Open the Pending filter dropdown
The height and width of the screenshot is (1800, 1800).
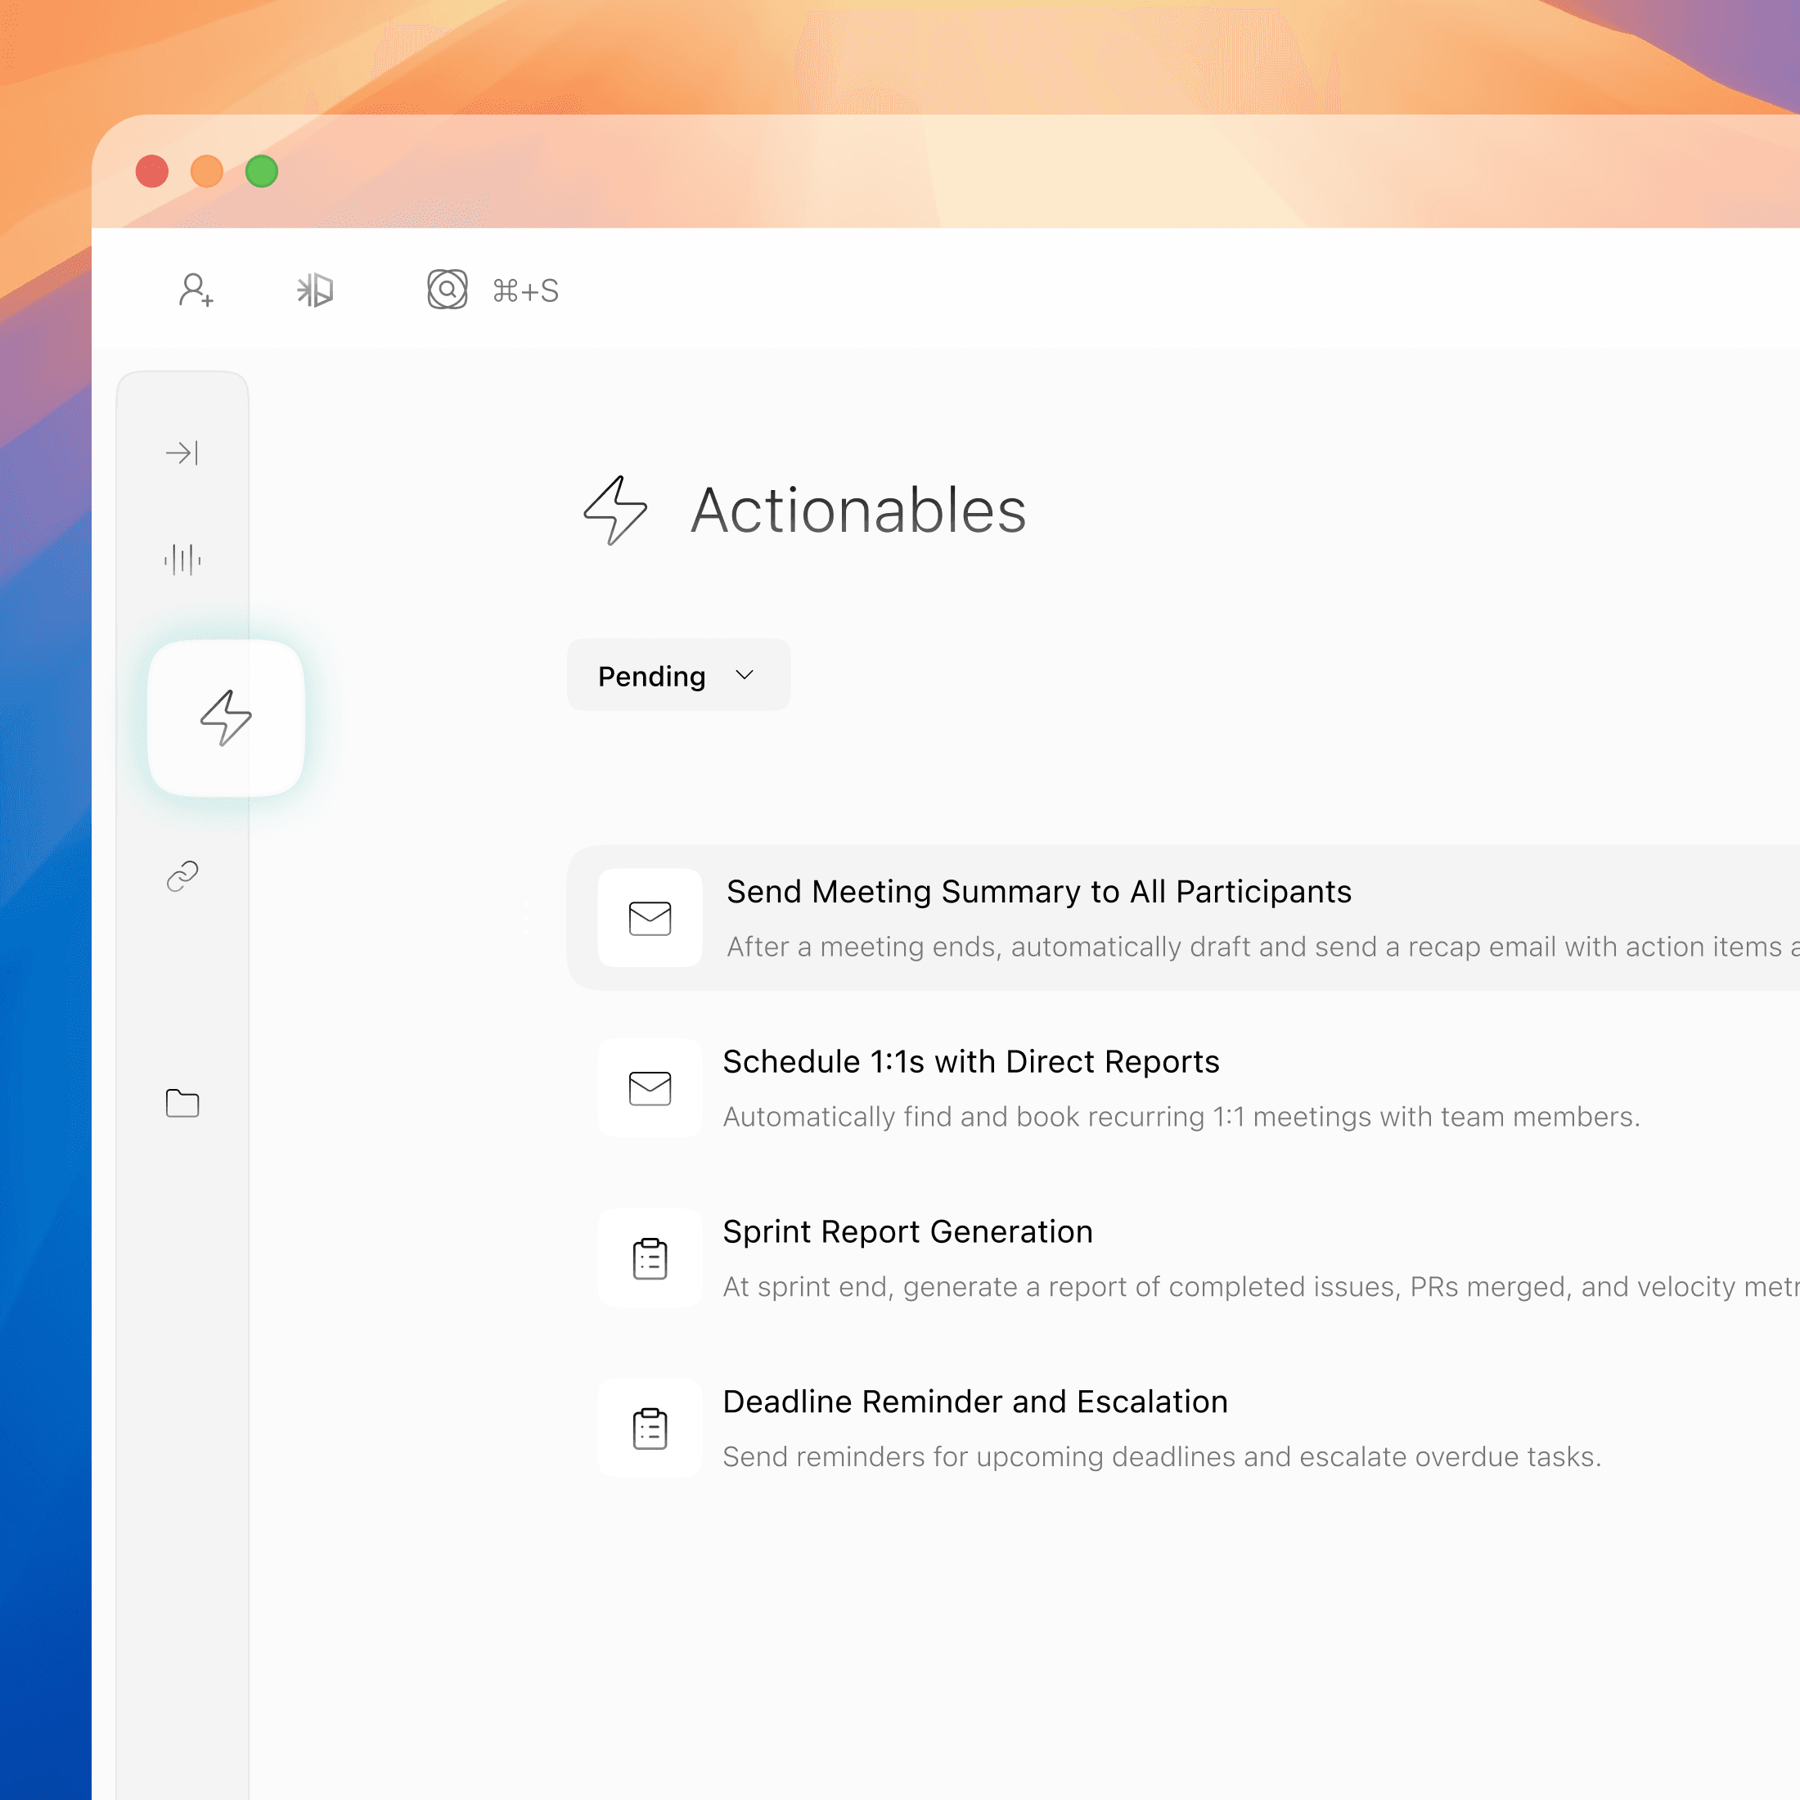652,676
